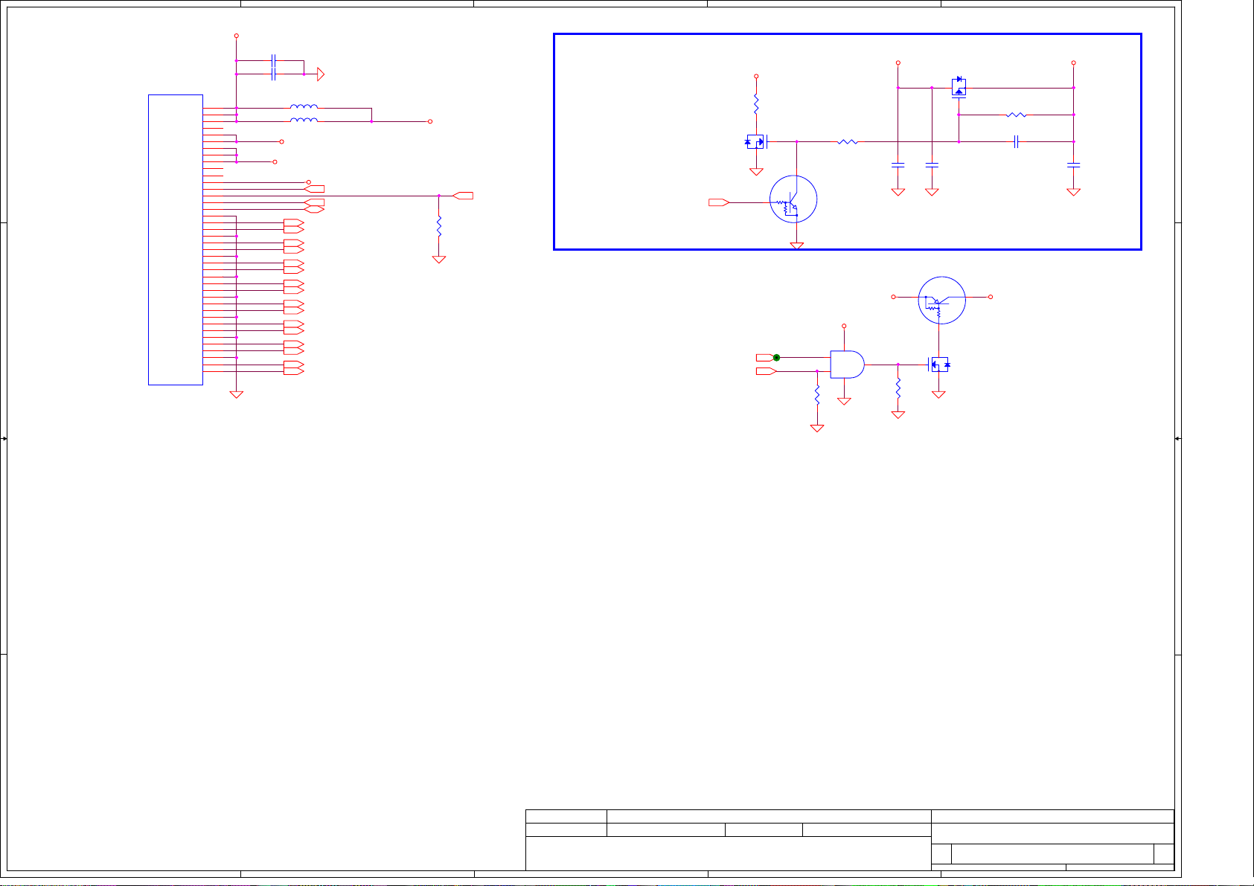Select the ground under the blue-box circled transistor

pos(797,245)
